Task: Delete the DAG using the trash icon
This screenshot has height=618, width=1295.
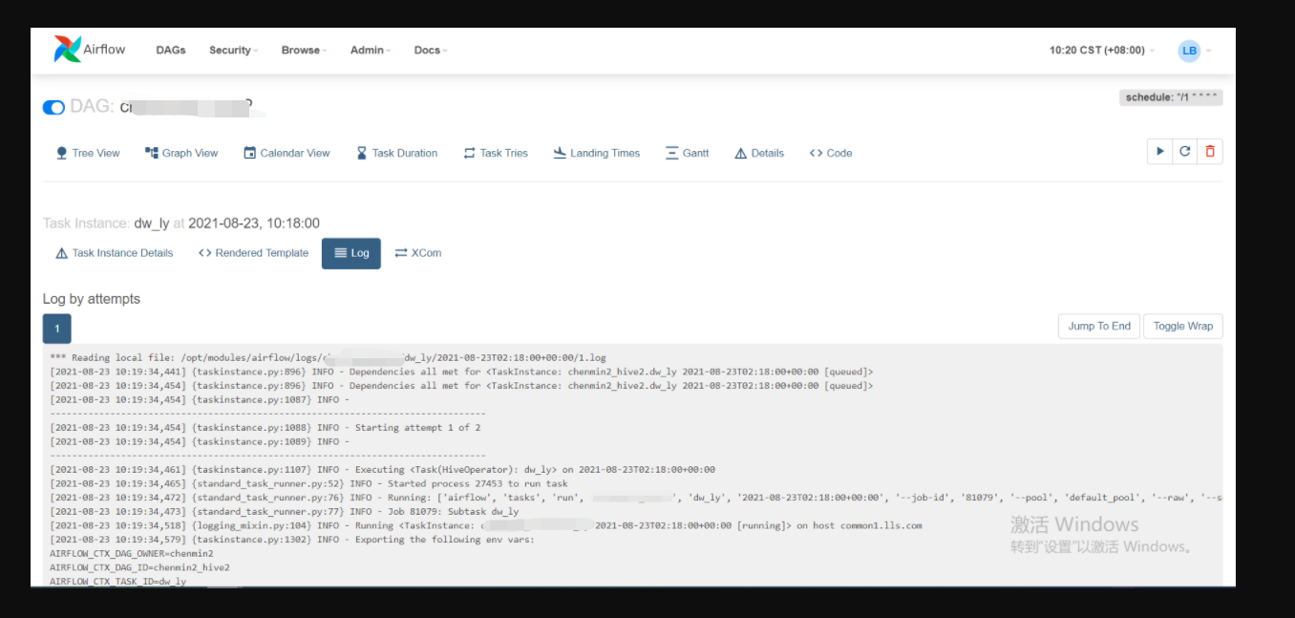Action: click(1210, 151)
